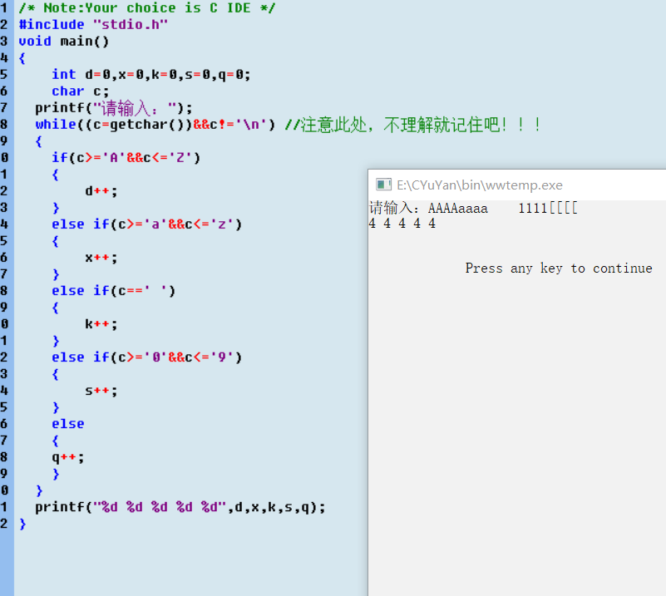Viewport: 666px width, 596px height.
Task: Click the final printf("%d %d %d %d %d") line
Action: point(180,507)
